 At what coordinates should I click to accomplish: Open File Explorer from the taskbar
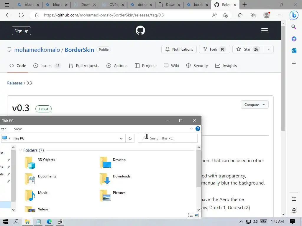pos(27,222)
